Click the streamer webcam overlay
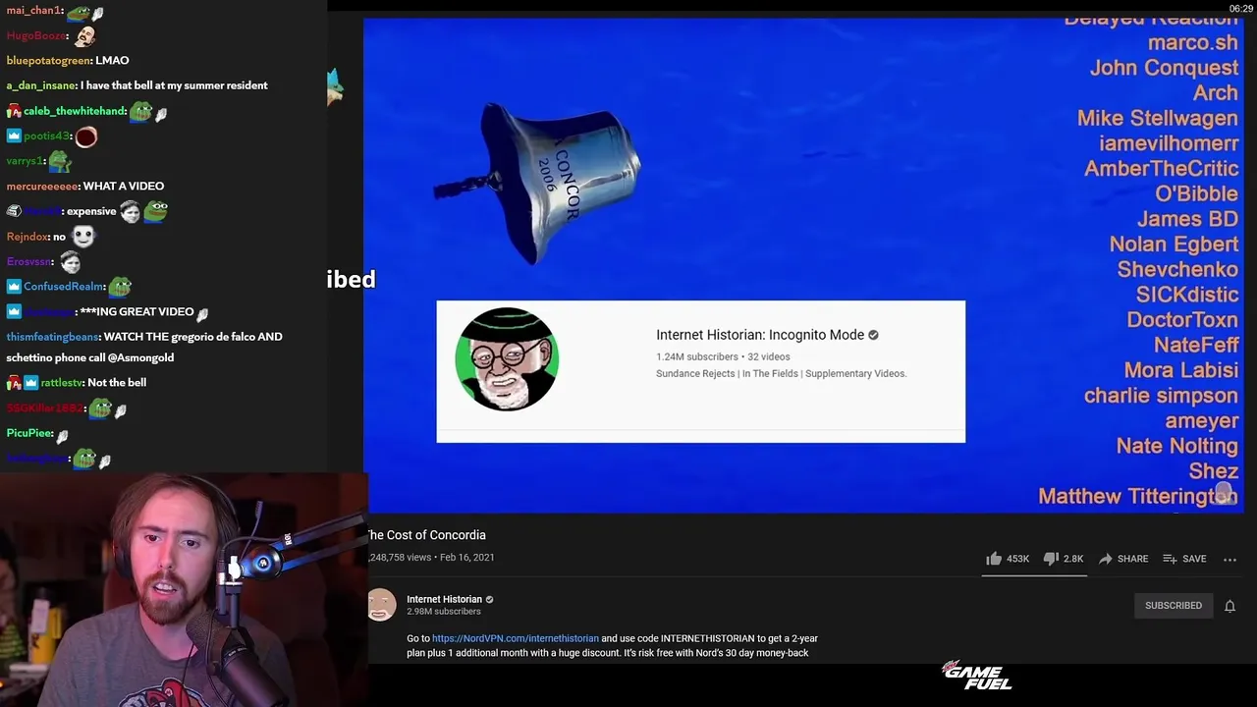 click(184, 589)
